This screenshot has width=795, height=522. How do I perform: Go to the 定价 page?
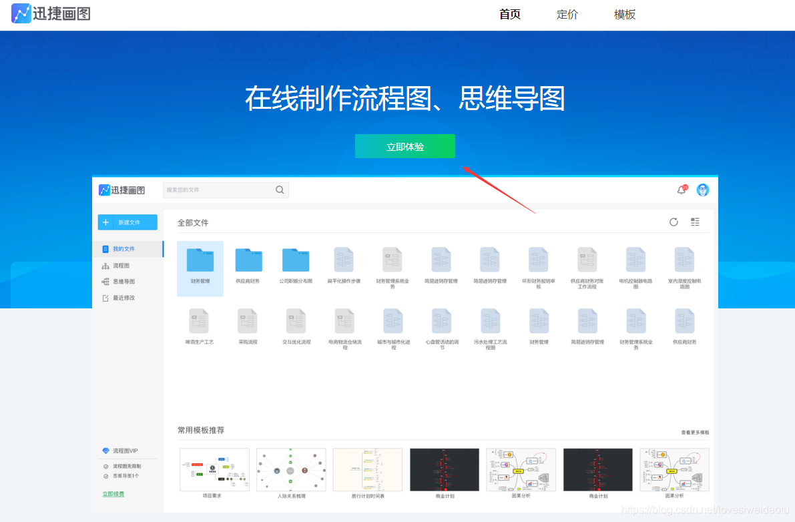[x=567, y=15]
